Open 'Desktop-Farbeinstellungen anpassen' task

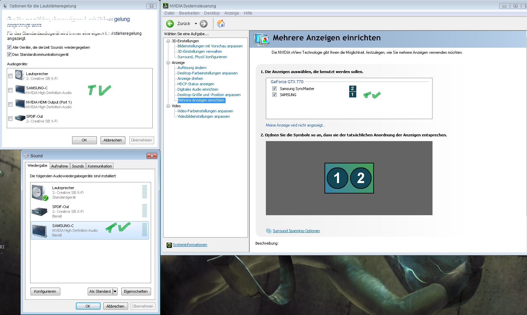(208, 73)
